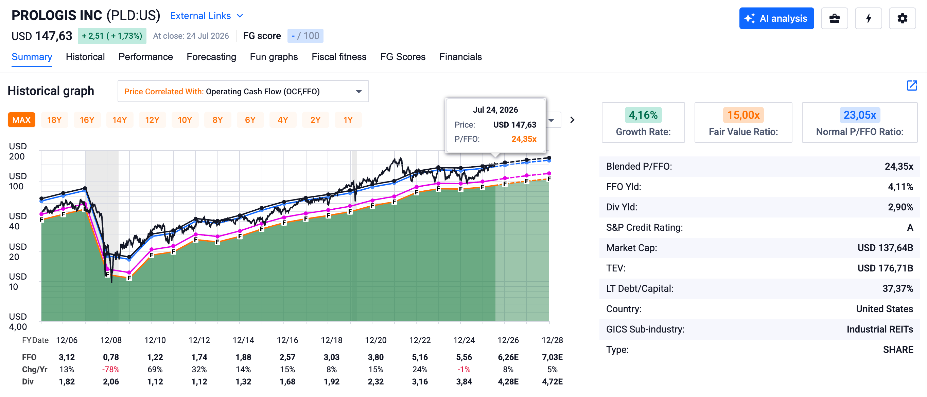Screen dimensions: 927x397
Task: Click the Growth Rate 4,16% box
Action: coord(643,122)
